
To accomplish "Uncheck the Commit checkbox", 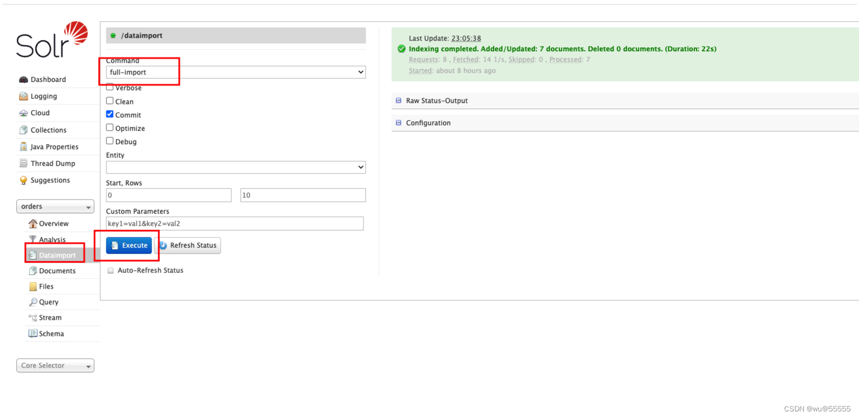I will coord(110,114).
